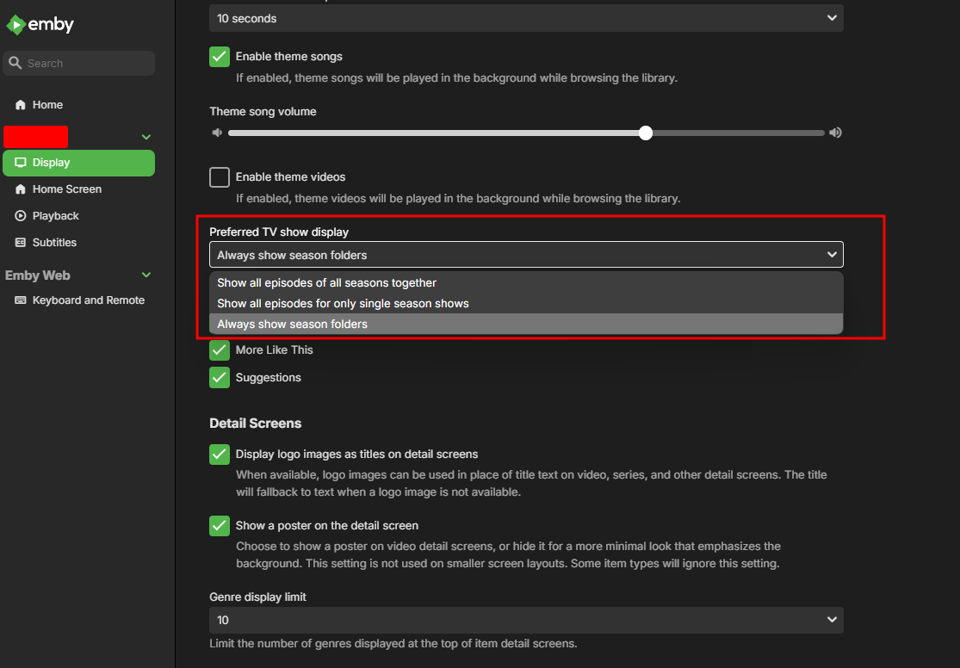960x668 pixels.
Task: Click the search magnifier icon
Action: coord(15,63)
